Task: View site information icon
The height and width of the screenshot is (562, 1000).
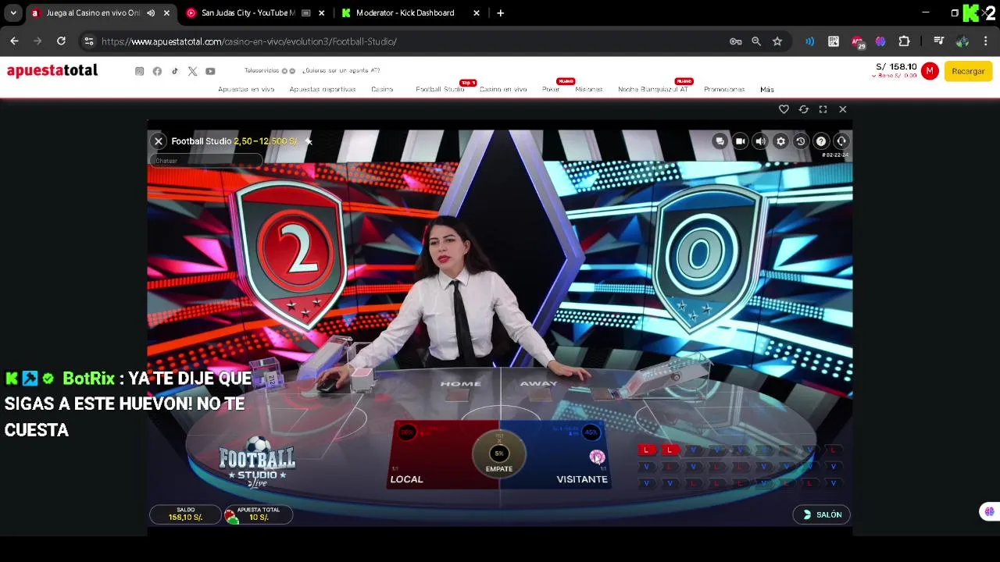Action: [x=88, y=41]
